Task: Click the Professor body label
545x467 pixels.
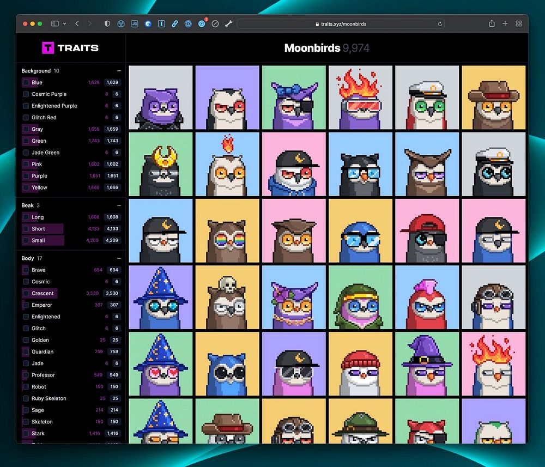Action: pyautogui.click(x=43, y=375)
